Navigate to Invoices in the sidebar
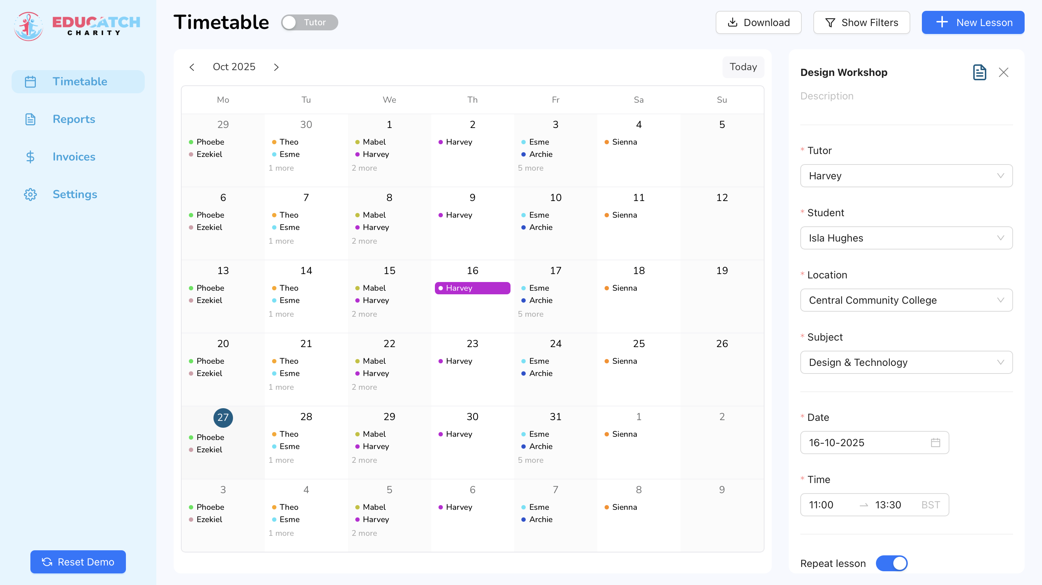The height and width of the screenshot is (585, 1042). point(73,157)
